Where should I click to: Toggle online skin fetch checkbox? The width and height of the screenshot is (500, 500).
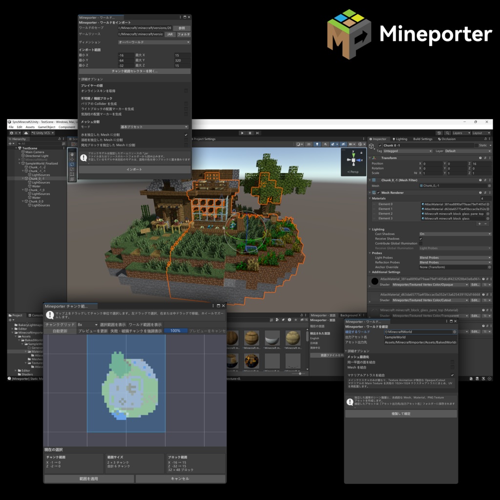click(x=186, y=91)
